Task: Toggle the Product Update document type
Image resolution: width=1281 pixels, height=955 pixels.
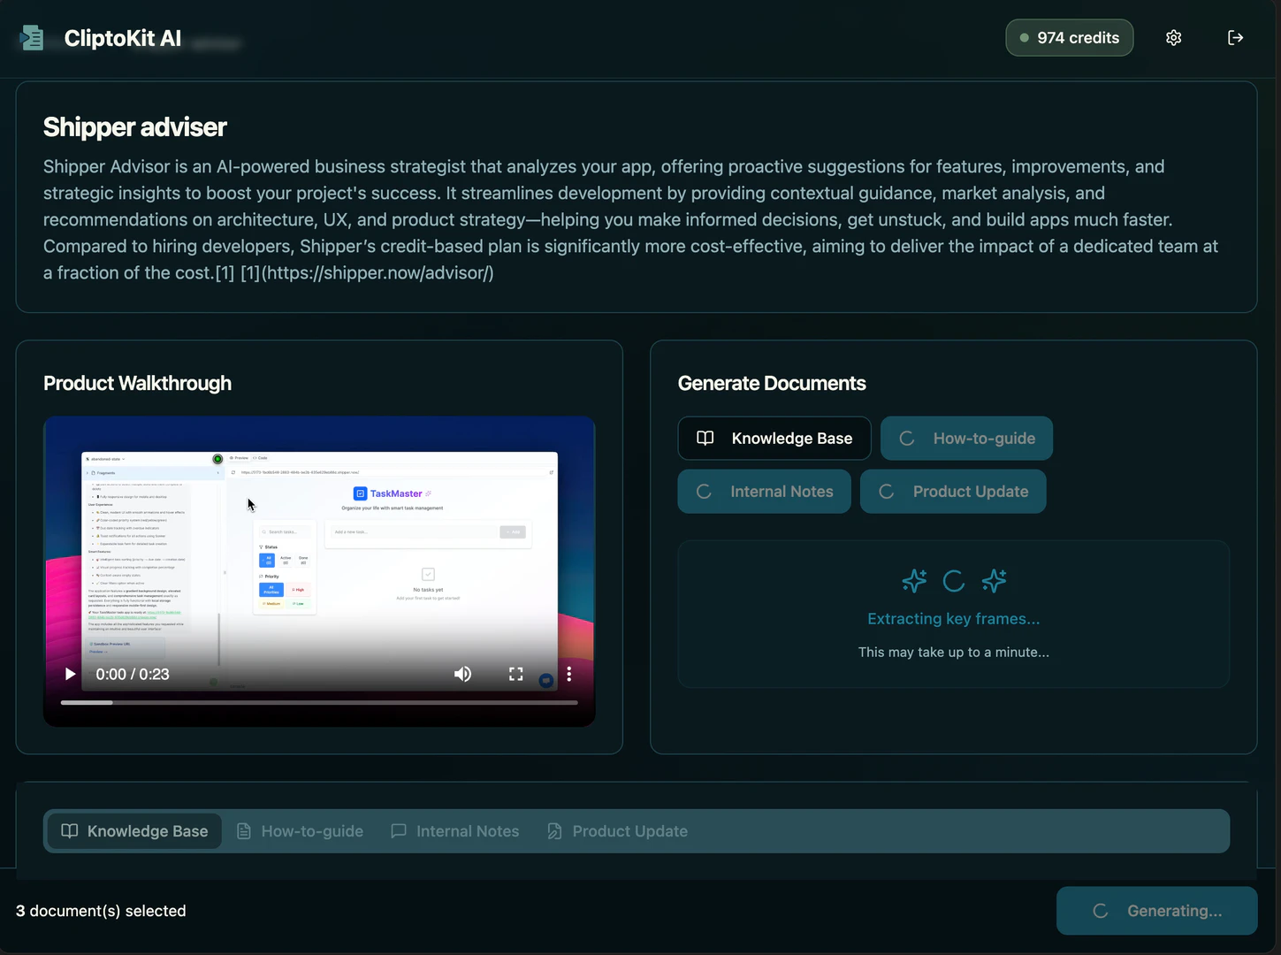Action: (953, 491)
